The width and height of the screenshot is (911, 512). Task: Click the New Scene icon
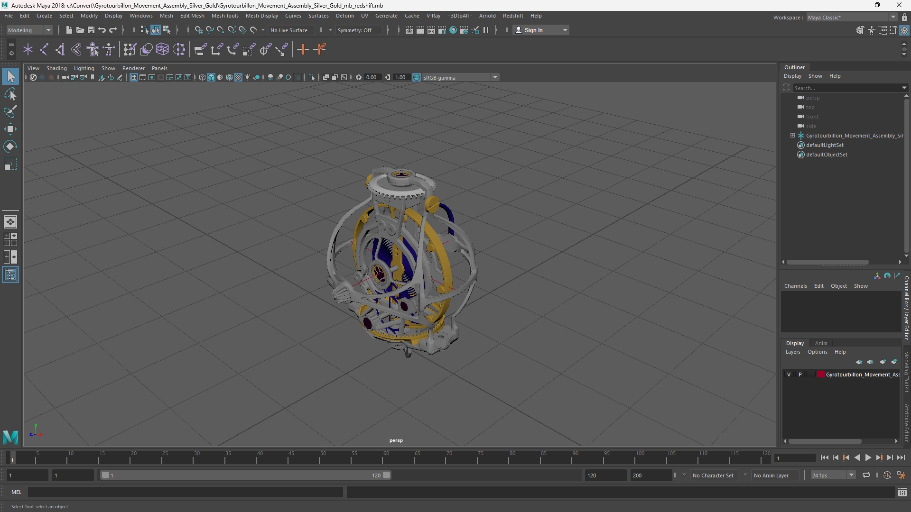pyautogui.click(x=69, y=30)
